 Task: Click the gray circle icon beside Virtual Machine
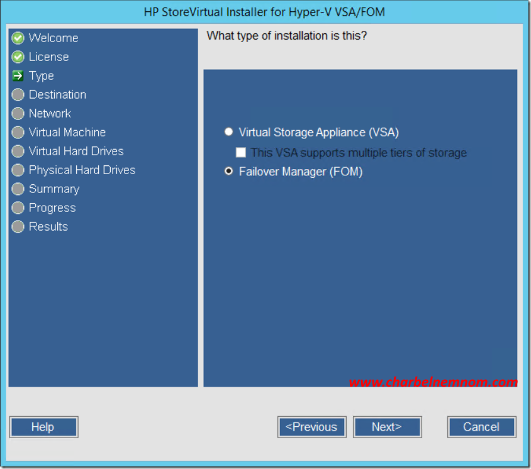tap(18, 132)
